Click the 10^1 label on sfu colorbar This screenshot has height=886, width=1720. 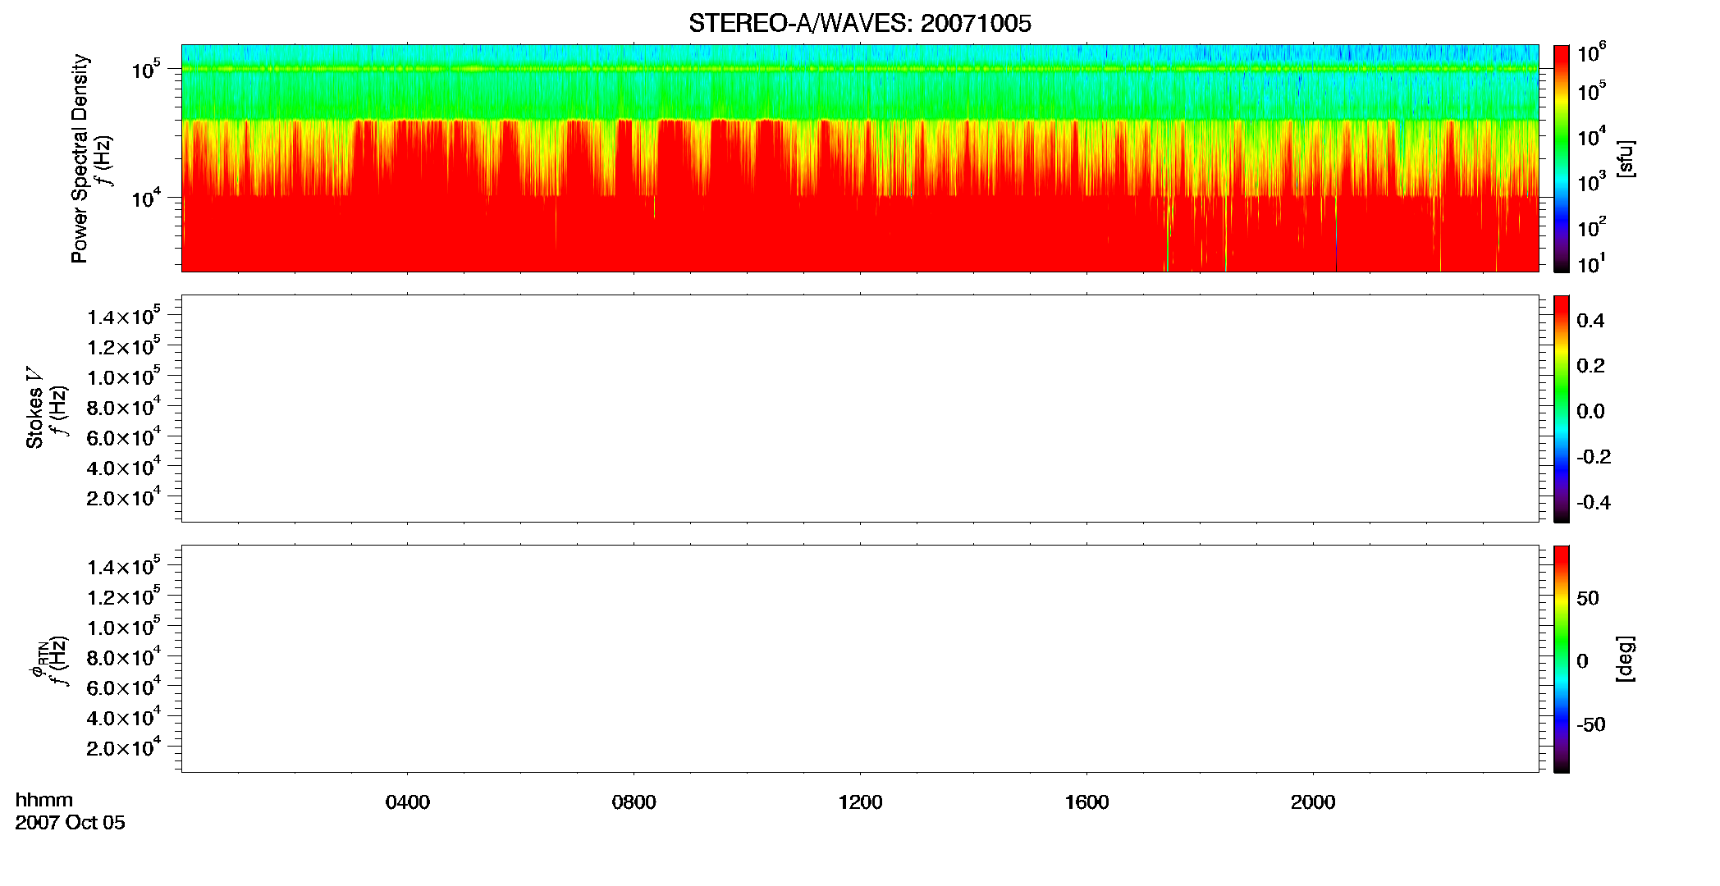[x=1591, y=264]
